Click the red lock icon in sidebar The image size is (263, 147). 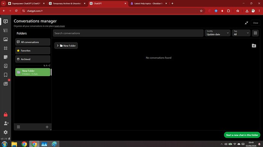(x=6, y=115)
